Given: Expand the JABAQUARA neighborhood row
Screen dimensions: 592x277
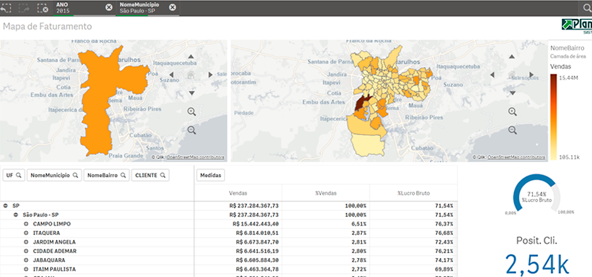Looking at the screenshot, I should 26,259.
